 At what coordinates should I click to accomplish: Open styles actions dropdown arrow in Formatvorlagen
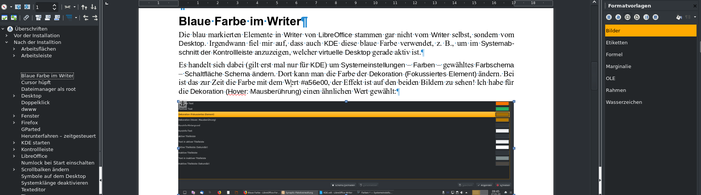[x=695, y=17]
